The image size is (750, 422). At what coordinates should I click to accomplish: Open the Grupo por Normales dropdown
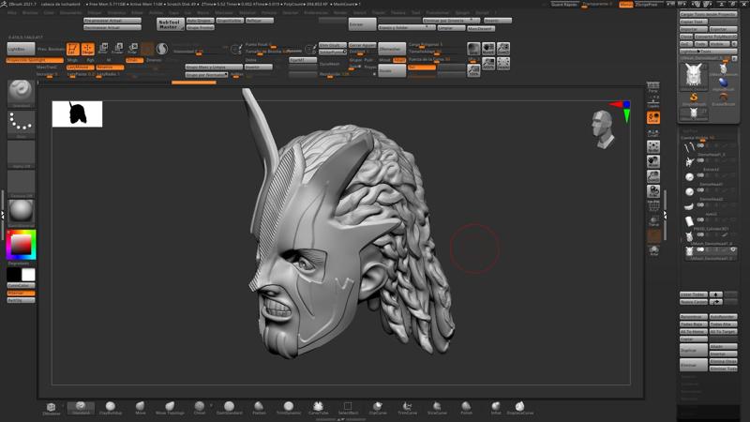206,75
